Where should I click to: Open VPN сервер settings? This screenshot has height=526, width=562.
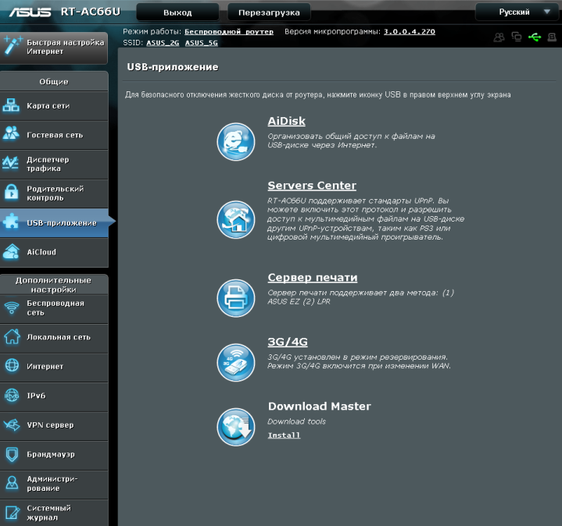[54, 425]
